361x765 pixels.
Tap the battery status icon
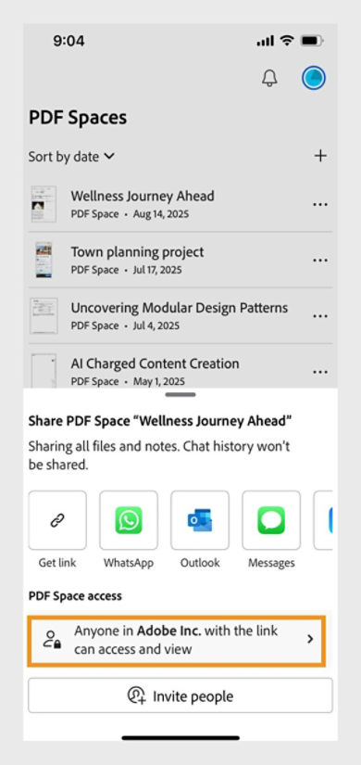[312, 41]
